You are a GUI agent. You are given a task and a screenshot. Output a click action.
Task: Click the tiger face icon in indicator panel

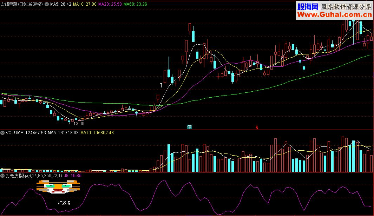[x=58, y=186]
